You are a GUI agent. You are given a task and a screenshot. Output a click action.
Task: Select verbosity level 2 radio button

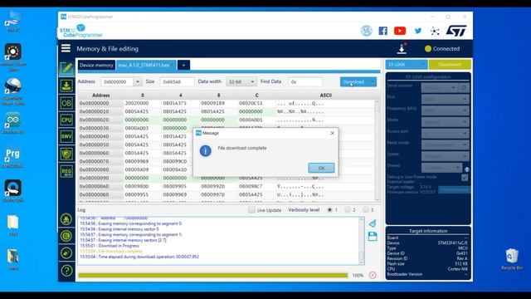(348, 210)
